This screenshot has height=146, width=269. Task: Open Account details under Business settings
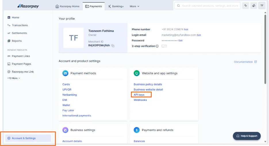tap(72, 141)
